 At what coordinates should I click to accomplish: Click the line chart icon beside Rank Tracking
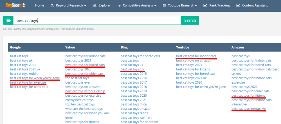point(205,5)
